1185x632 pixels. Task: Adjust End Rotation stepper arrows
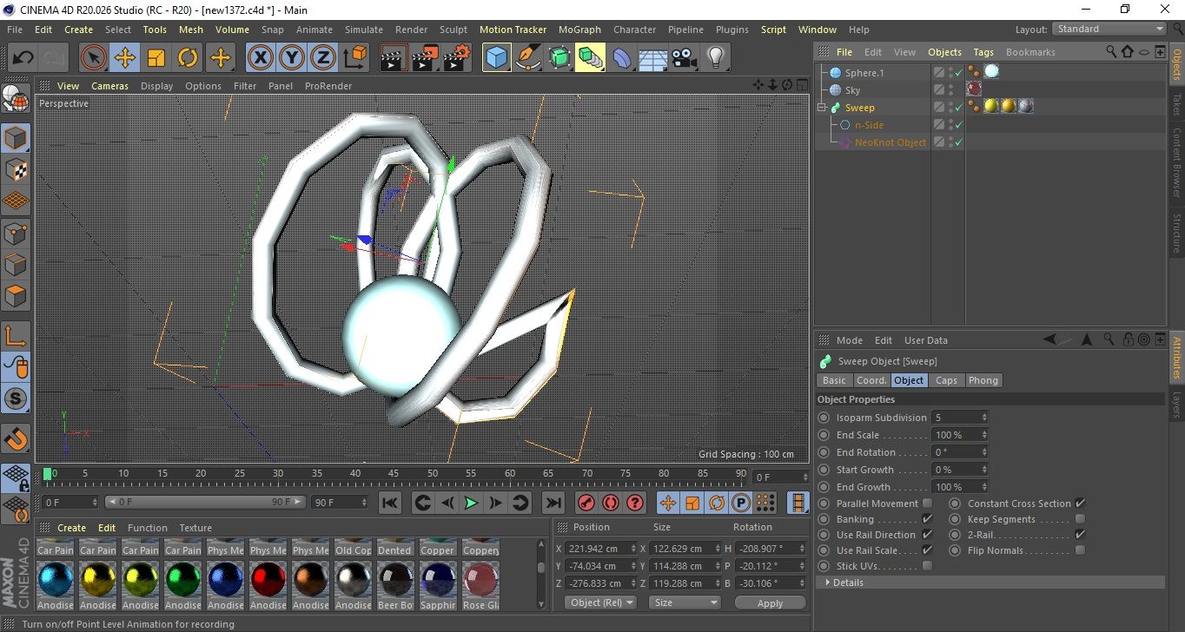[x=984, y=452]
